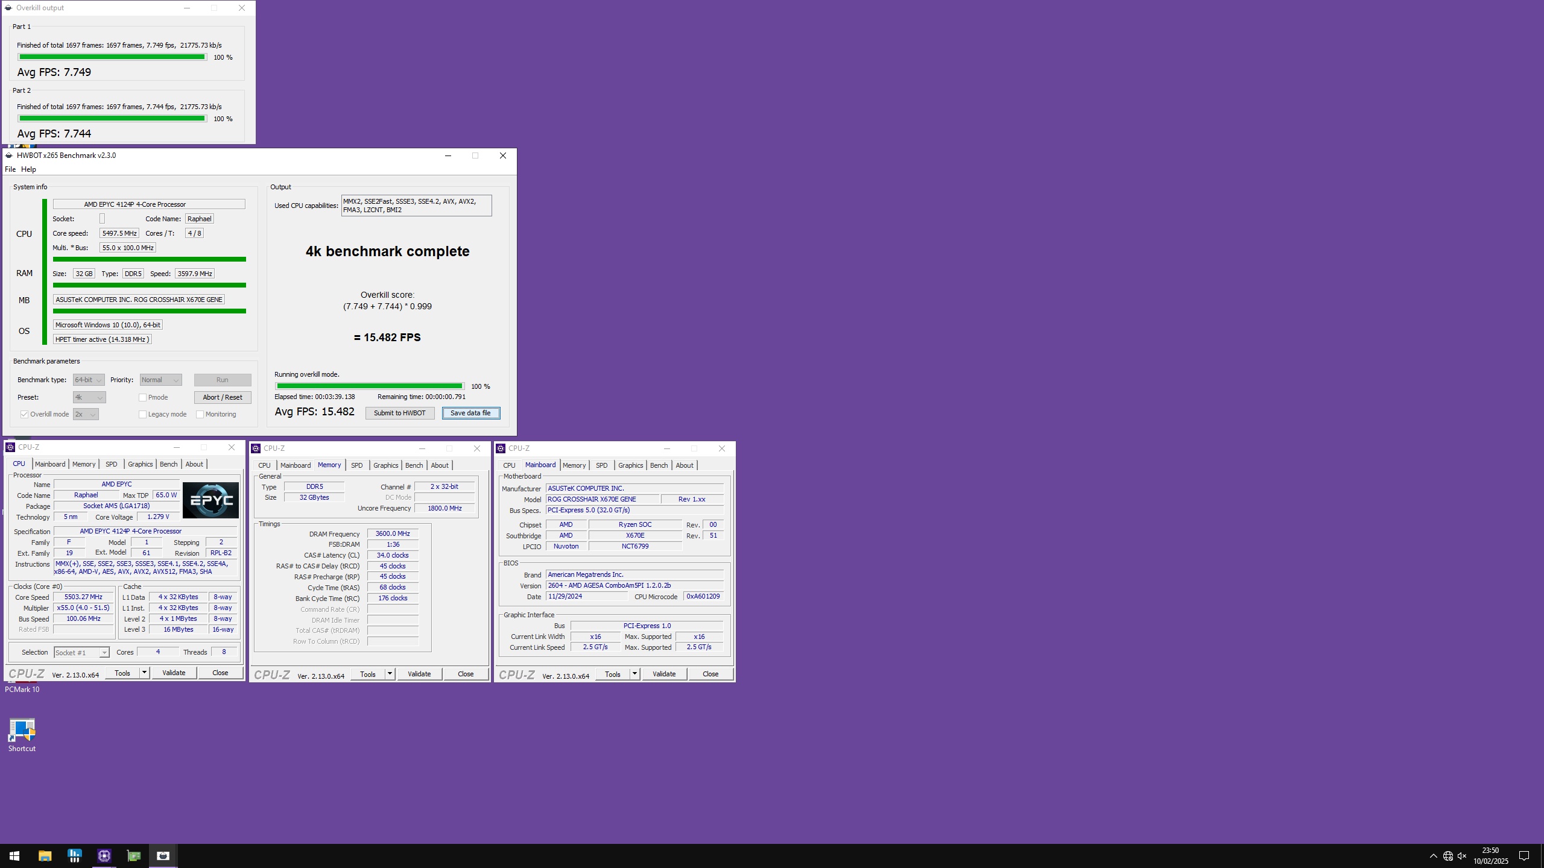1544x868 pixels.
Task: Click Save data file button
Action: point(471,413)
